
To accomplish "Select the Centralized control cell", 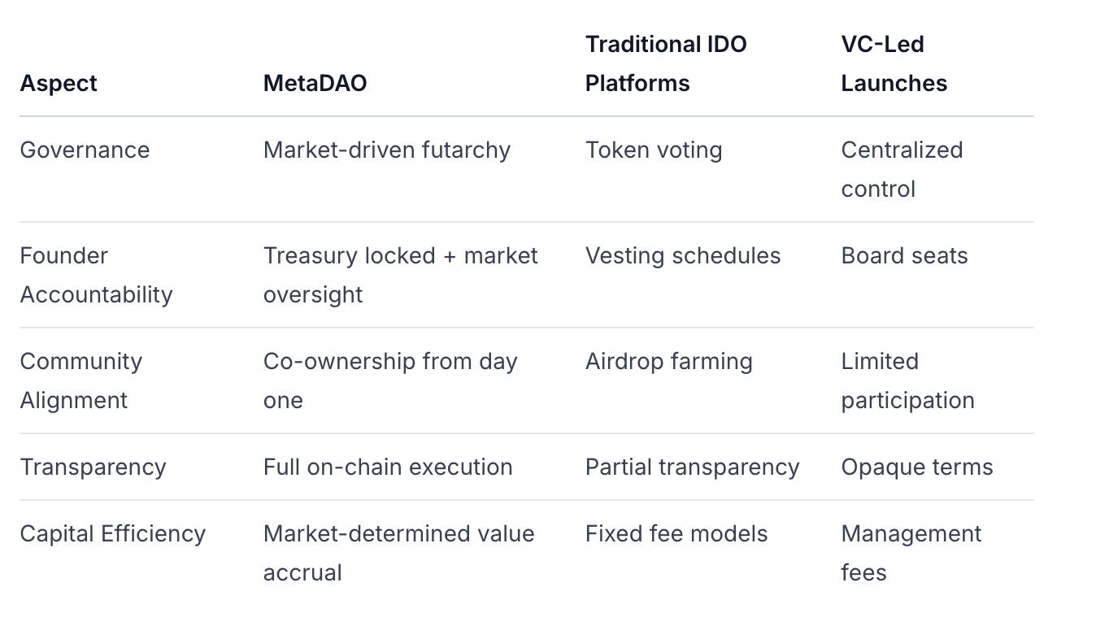I will tap(901, 169).
